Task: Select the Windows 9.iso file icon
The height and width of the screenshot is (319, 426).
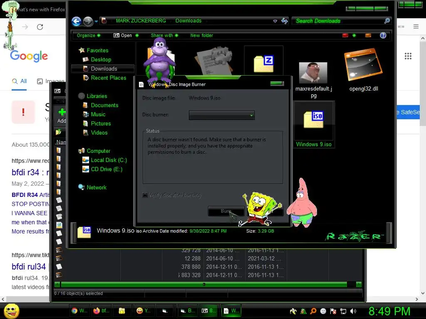Action: (314, 120)
